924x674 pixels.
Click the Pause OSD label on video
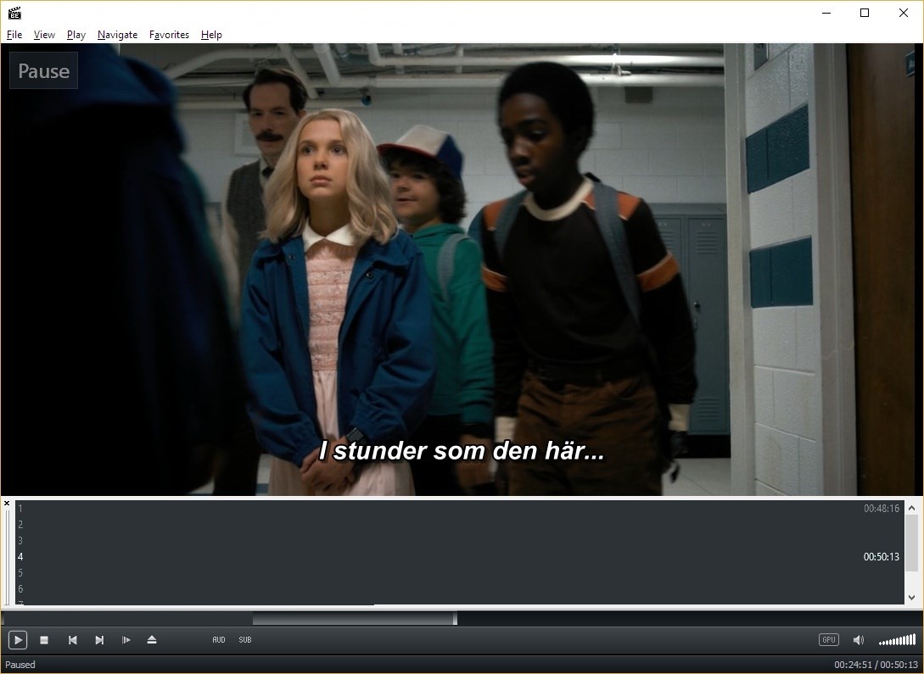point(43,70)
